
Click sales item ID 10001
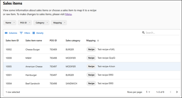coord(9,75)
